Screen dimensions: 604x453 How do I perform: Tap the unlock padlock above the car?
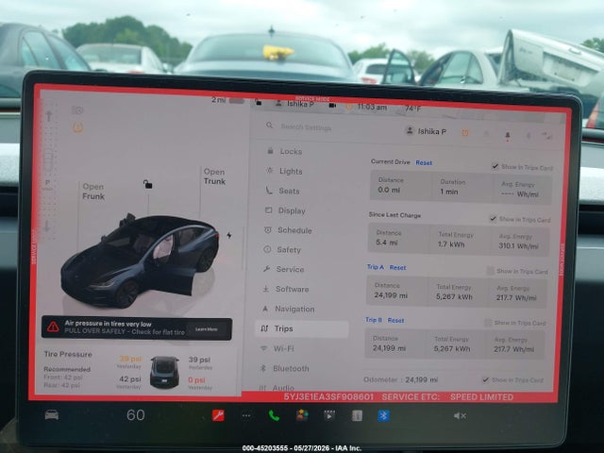148,185
